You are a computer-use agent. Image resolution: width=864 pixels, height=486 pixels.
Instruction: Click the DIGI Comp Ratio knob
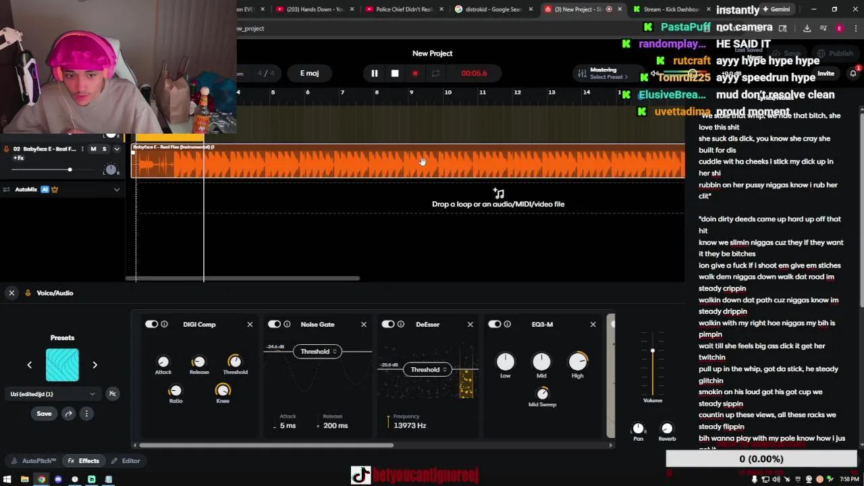175,391
